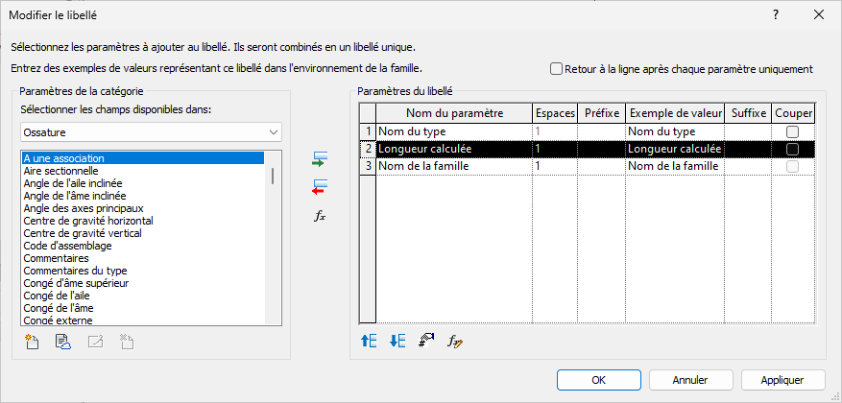The width and height of the screenshot is (842, 403).
Task: Click Espaces cell for Nom de la famille
Action: click(x=554, y=166)
